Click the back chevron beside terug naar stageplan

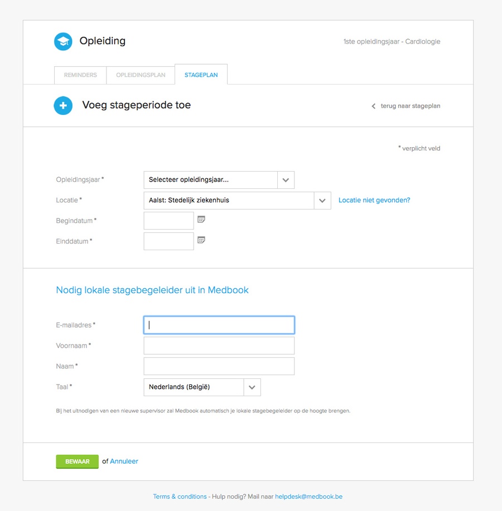click(x=374, y=106)
